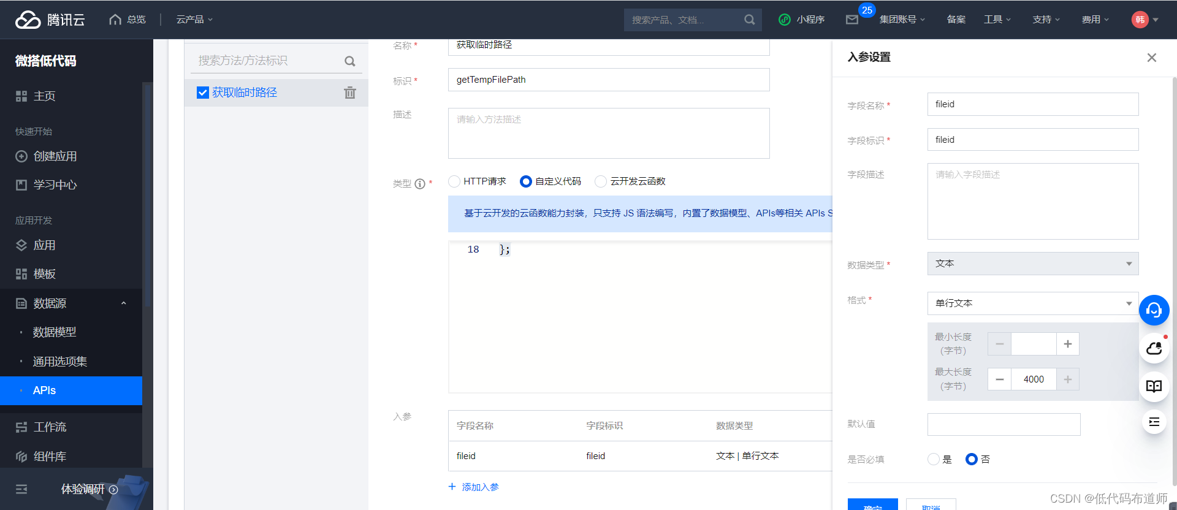
Task: Collapse the 数据源 sidebar group
Action: (x=124, y=303)
